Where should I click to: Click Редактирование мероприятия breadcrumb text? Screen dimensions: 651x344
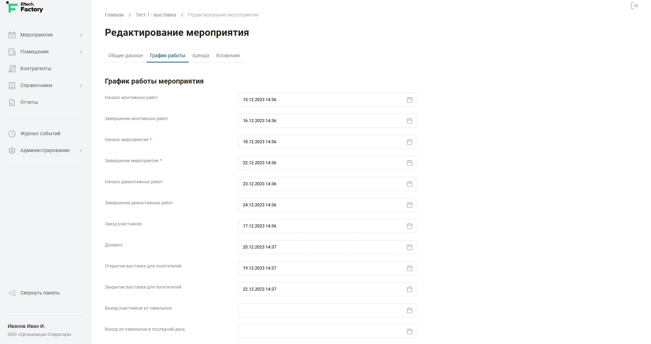pyautogui.click(x=223, y=15)
